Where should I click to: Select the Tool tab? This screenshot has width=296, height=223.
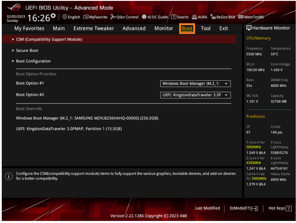(205, 28)
